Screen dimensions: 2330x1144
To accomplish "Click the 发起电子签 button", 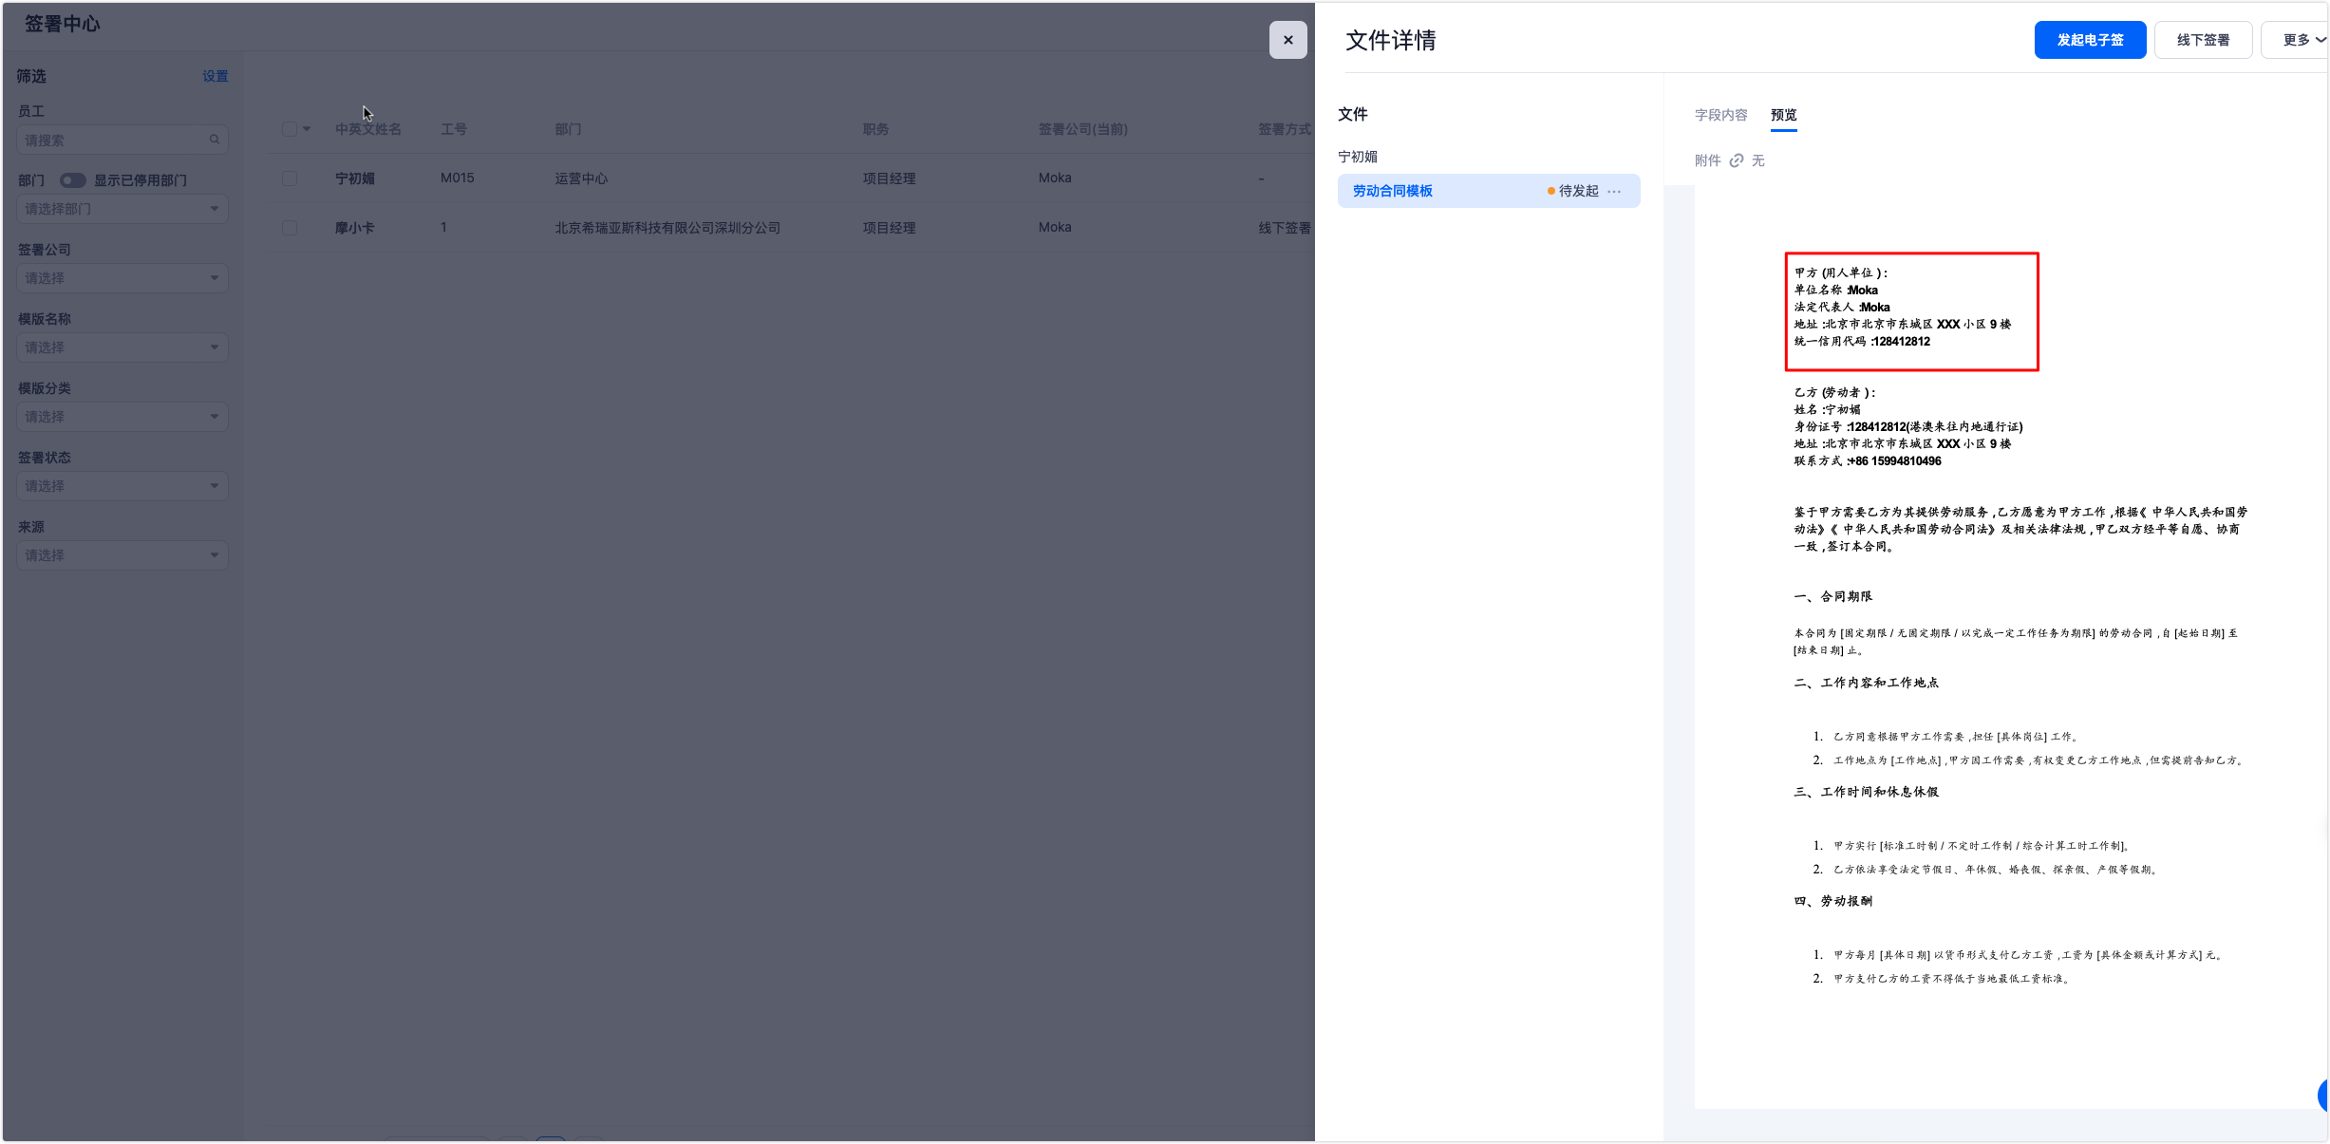I will click(x=2089, y=40).
